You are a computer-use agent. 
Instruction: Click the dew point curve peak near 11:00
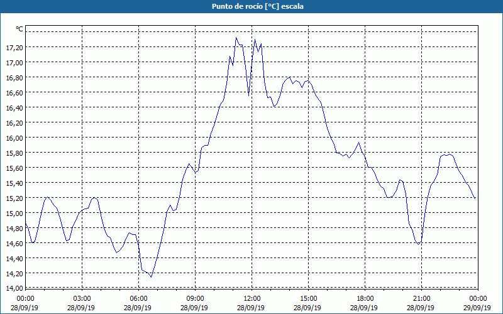click(x=236, y=38)
